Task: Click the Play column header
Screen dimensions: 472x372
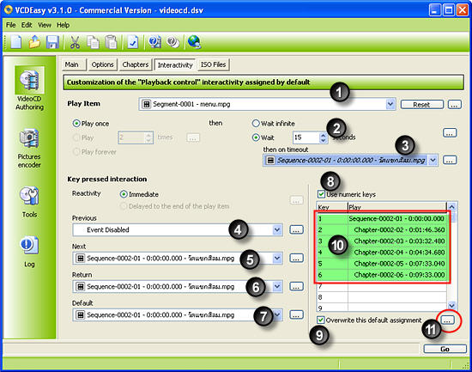Action: [x=397, y=207]
